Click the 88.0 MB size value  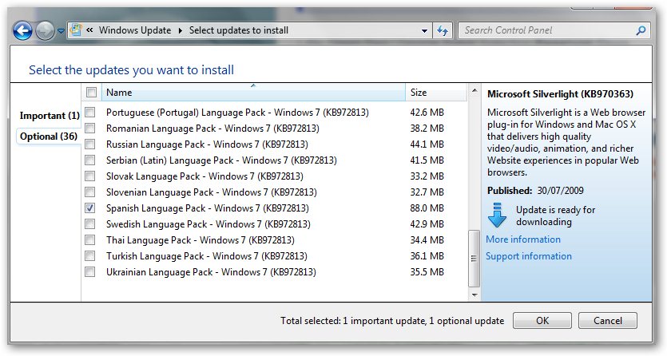click(427, 208)
